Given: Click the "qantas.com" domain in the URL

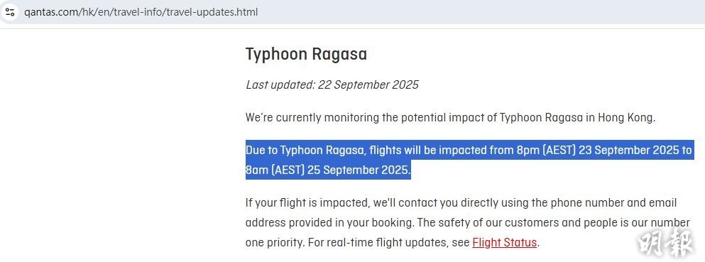Looking at the screenshot, I should [50, 12].
